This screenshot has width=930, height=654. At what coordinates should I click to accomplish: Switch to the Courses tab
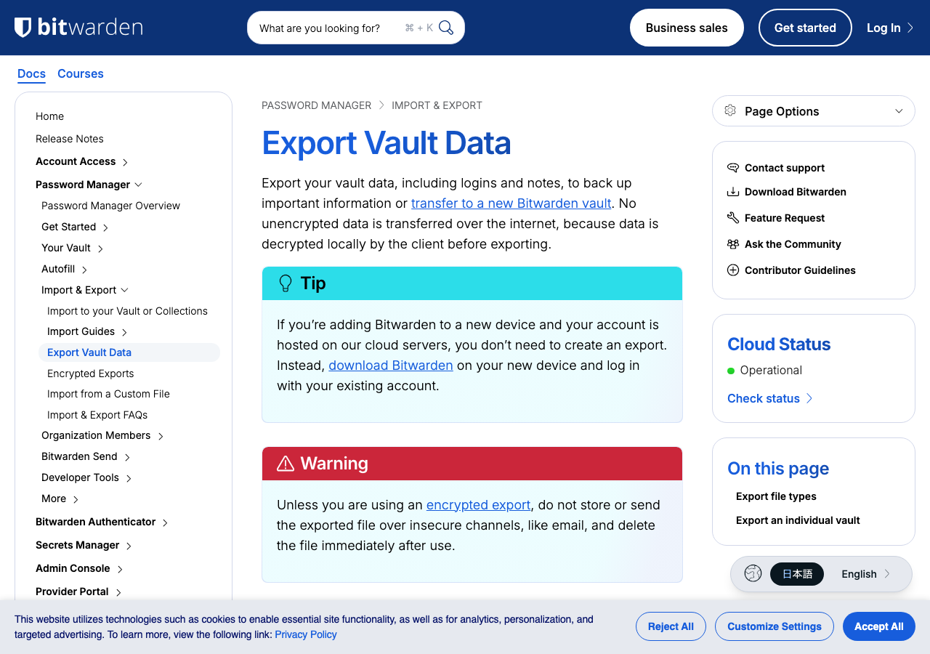click(81, 74)
